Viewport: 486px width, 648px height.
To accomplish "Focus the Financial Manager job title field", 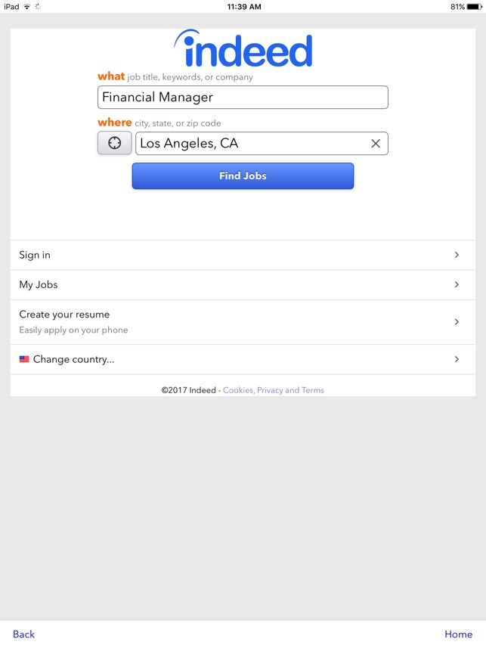I will tap(243, 97).
